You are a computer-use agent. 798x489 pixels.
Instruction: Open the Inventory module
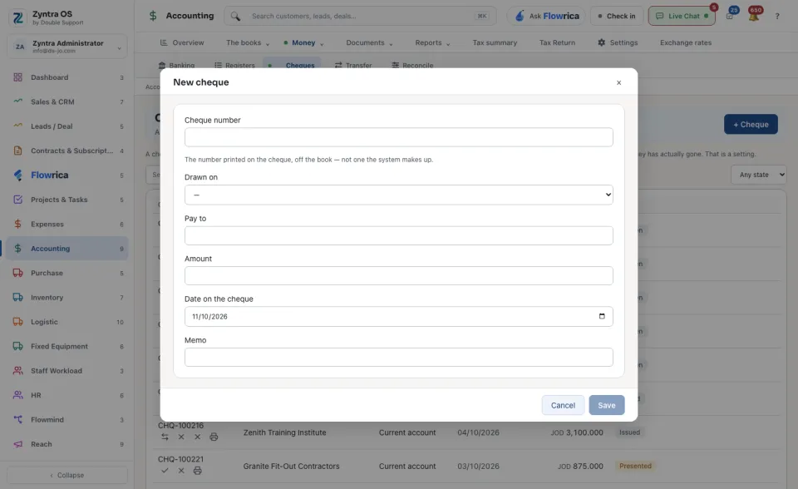coord(66,298)
